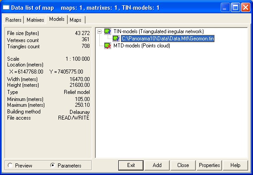Select the Preview radio button

[10, 165]
